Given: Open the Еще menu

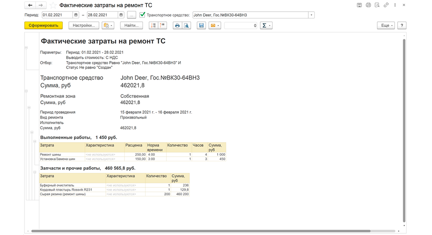Looking at the screenshot, I should pos(386,25).
